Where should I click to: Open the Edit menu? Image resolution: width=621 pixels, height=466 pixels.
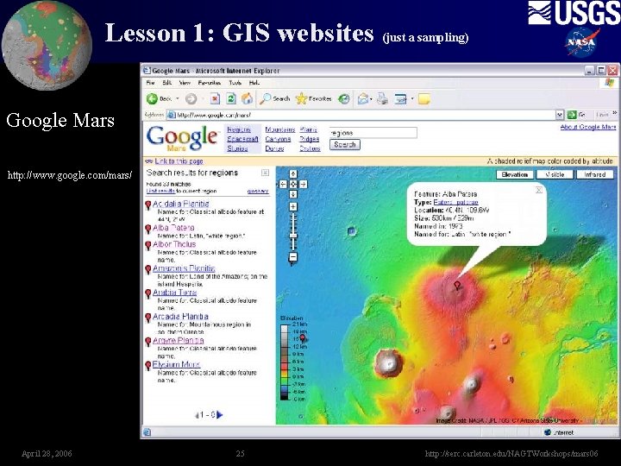166,83
